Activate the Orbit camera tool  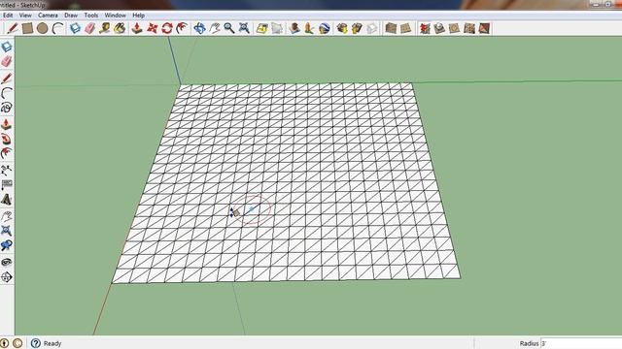tap(199, 28)
